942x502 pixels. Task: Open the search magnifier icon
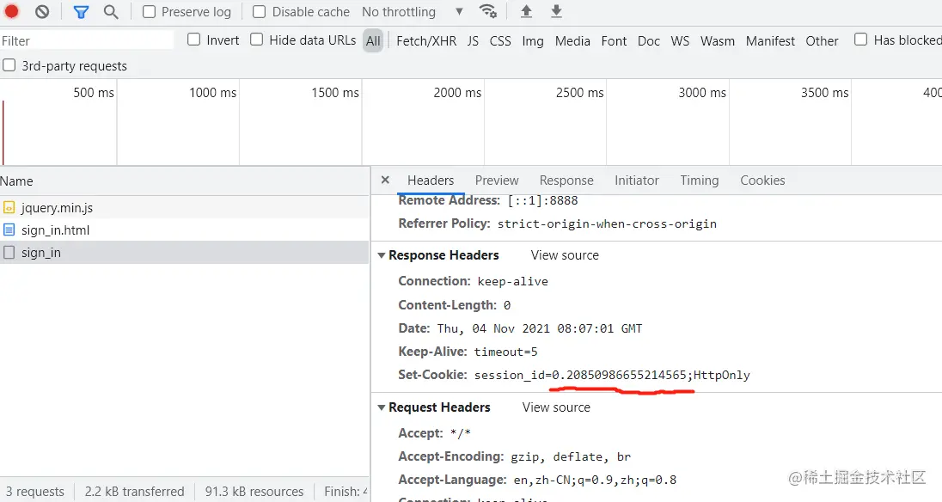[111, 11]
